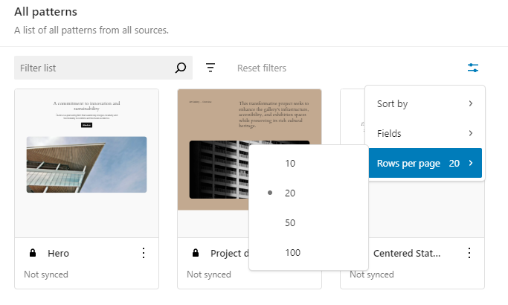This screenshot has height=305, width=508.
Task: Click the Hero pattern title
Action: [58, 253]
